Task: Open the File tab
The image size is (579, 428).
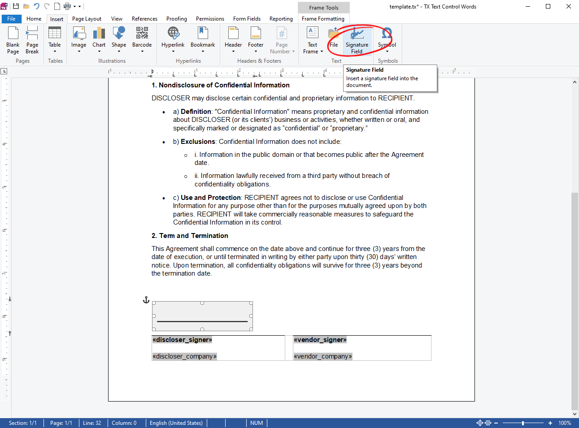Action: click(11, 19)
